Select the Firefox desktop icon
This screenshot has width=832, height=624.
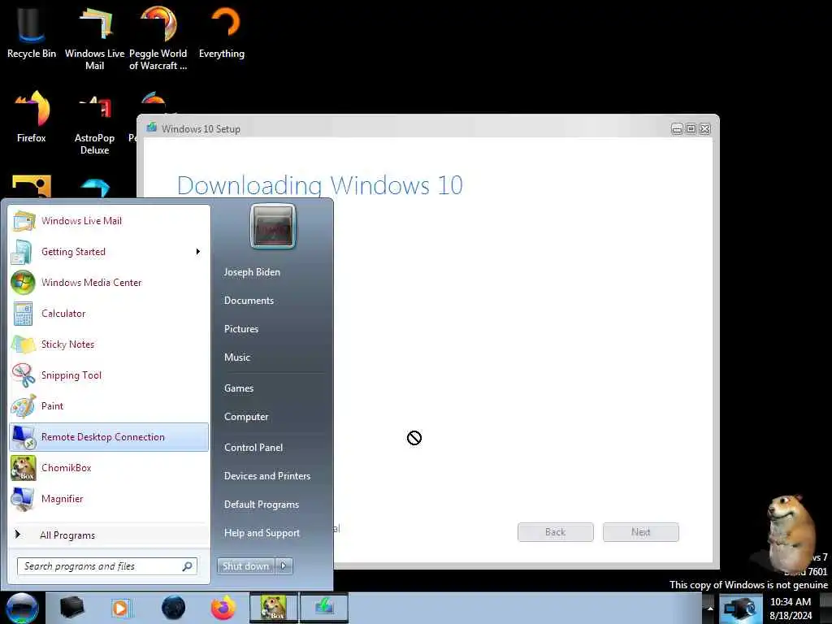point(32,117)
